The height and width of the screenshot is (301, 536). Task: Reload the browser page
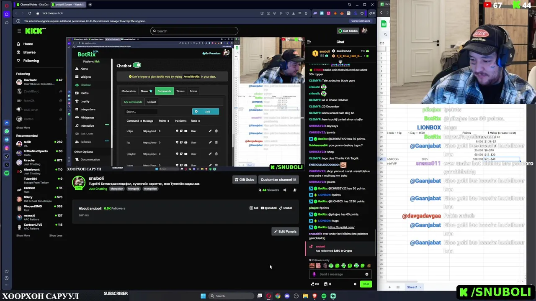coord(30,13)
